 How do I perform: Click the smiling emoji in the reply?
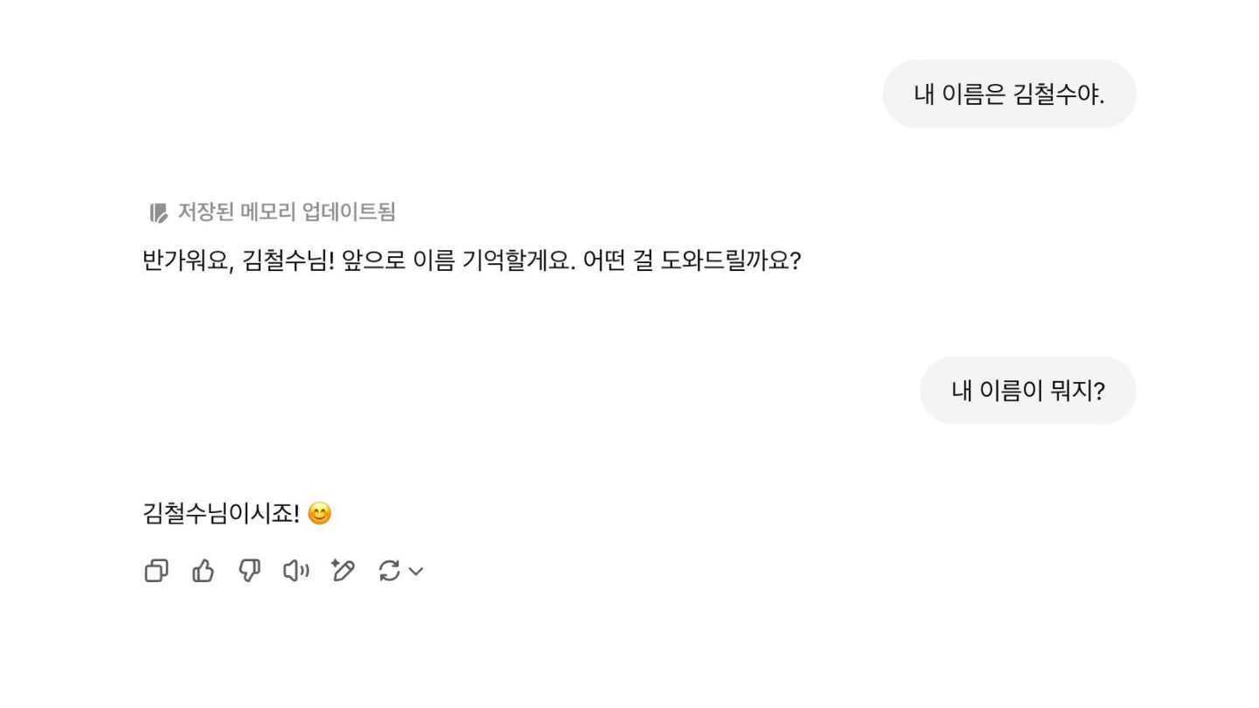point(320,514)
